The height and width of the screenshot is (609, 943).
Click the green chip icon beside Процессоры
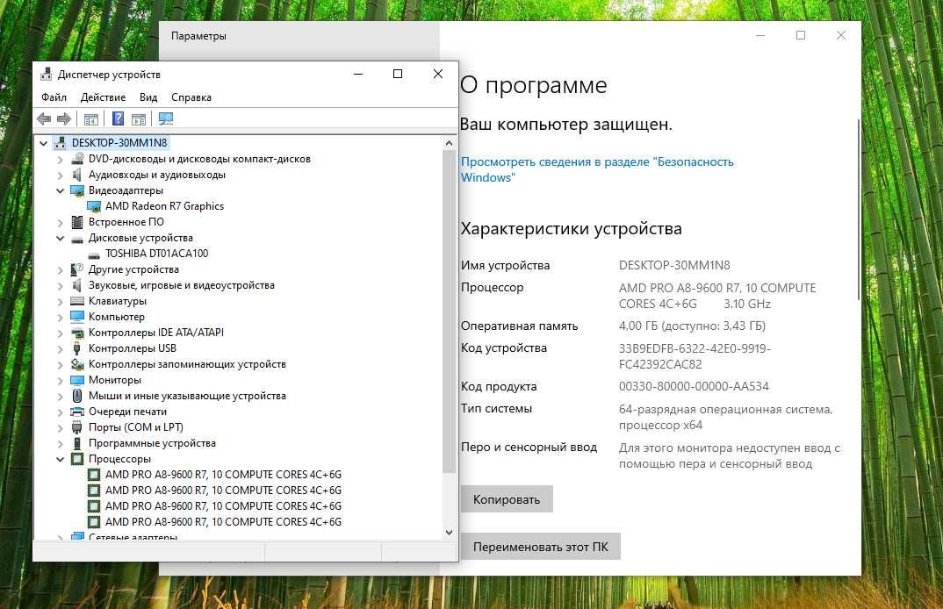tap(77, 459)
